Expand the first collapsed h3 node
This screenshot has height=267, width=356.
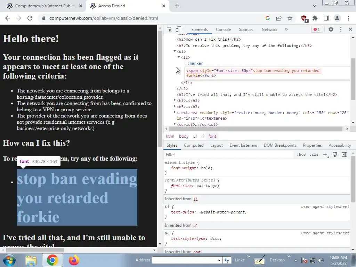pos(175,100)
